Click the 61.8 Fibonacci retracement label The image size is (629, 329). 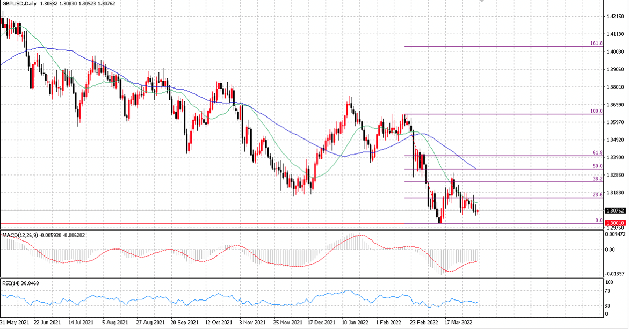pos(598,152)
